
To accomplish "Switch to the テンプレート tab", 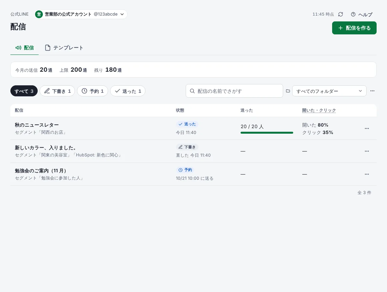I will (64, 48).
